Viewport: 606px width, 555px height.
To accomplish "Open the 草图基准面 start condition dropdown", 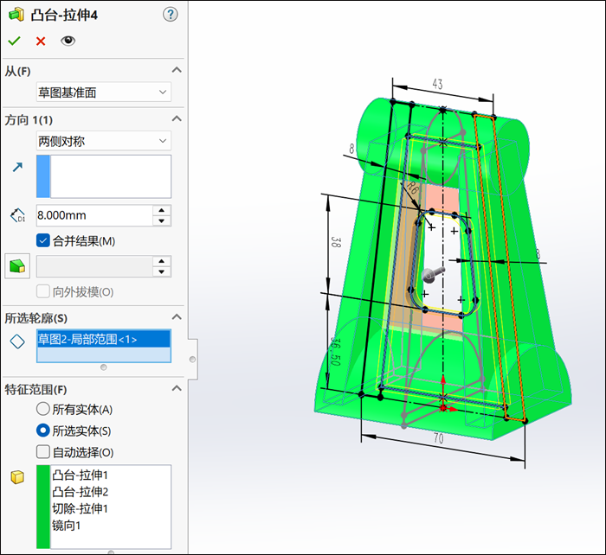I will point(103,92).
